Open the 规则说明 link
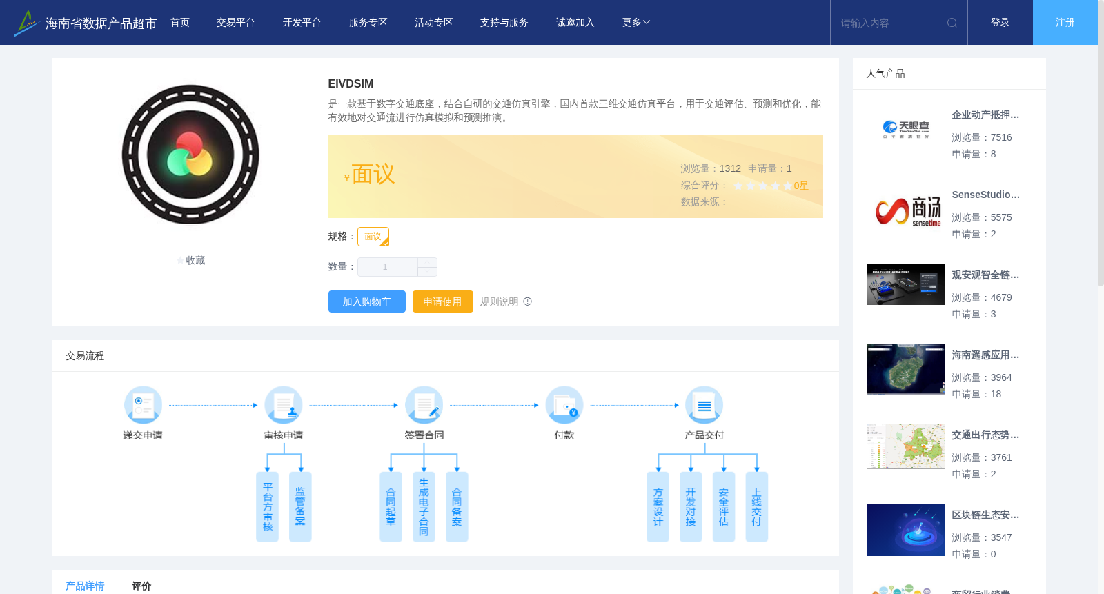The image size is (1104, 594). click(499, 301)
